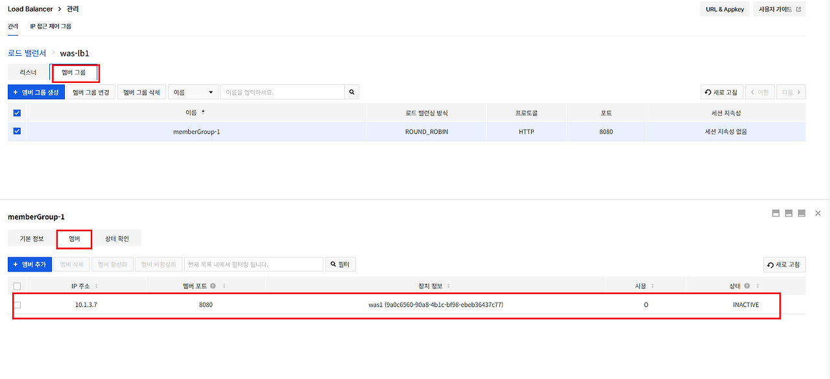This screenshot has width=830, height=379.
Task: Open the 상태 확인 tab
Action: pos(117,238)
